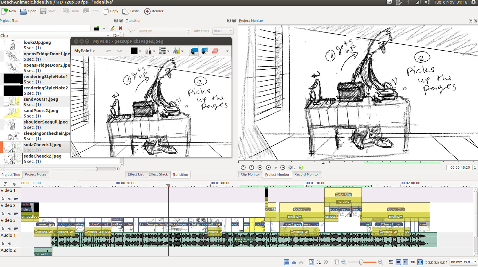Hide Video 1 track video

coord(16,199)
